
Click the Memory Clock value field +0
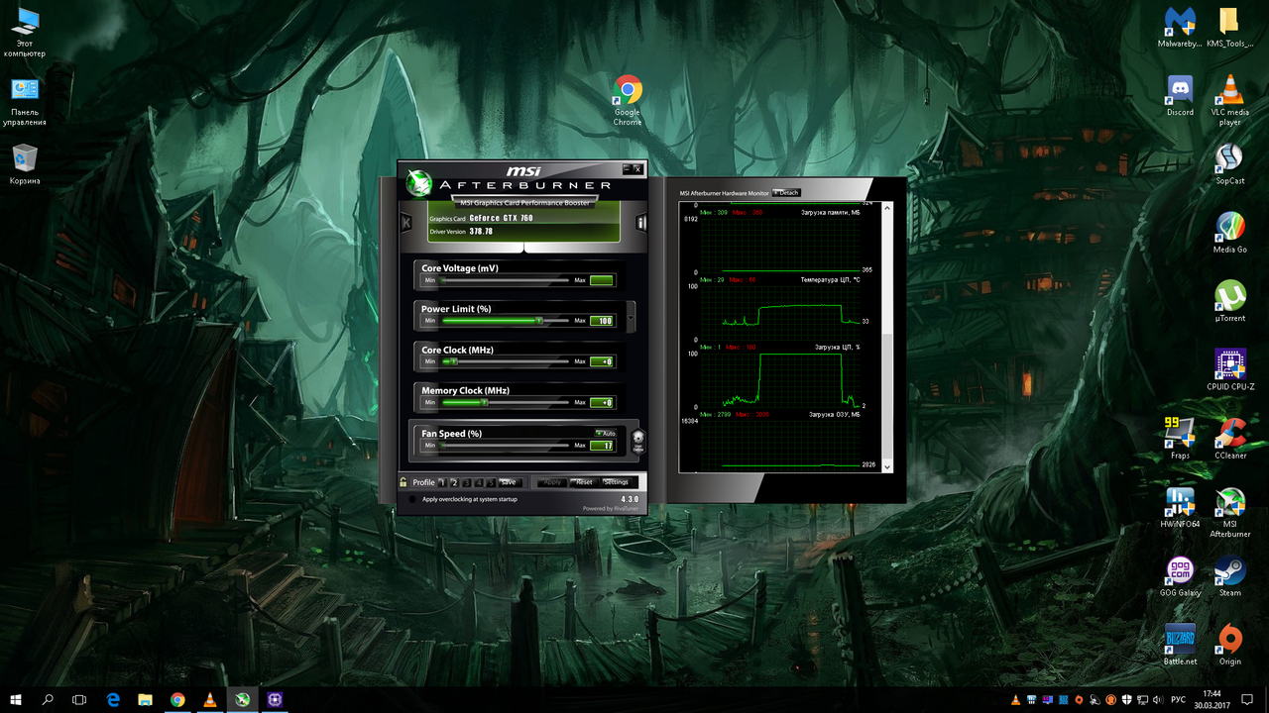click(602, 402)
